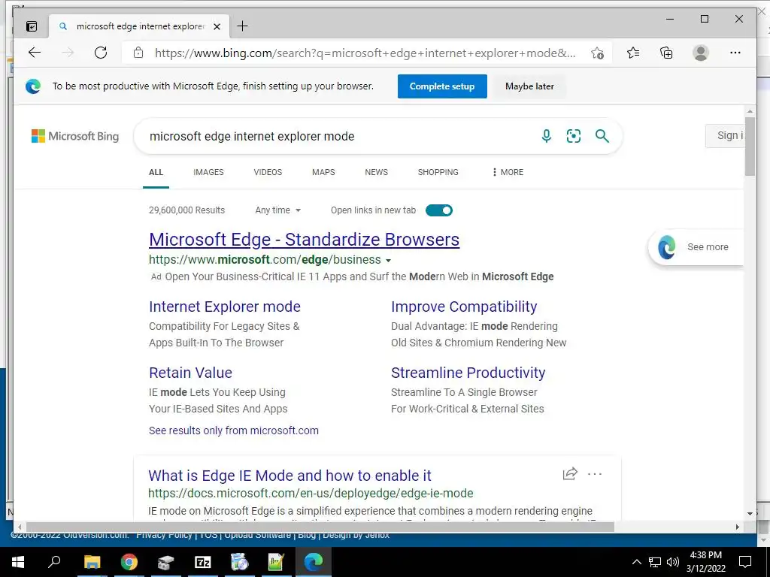
Task: Add this page to favorites
Action: [597, 53]
